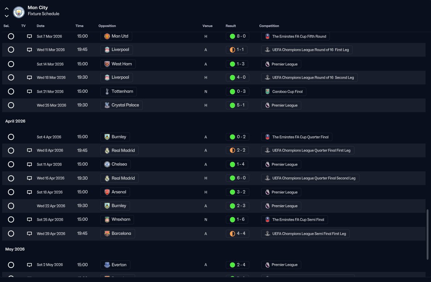Click the green result dot for 8 - 0

point(232,36)
